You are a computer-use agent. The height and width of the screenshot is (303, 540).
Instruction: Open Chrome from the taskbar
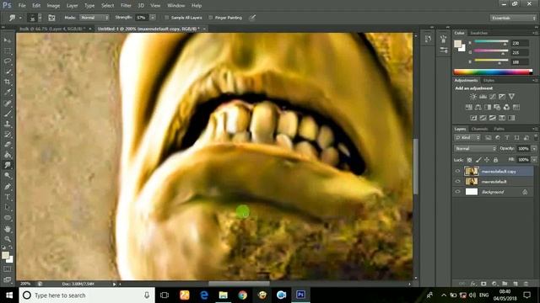[x=242, y=295]
